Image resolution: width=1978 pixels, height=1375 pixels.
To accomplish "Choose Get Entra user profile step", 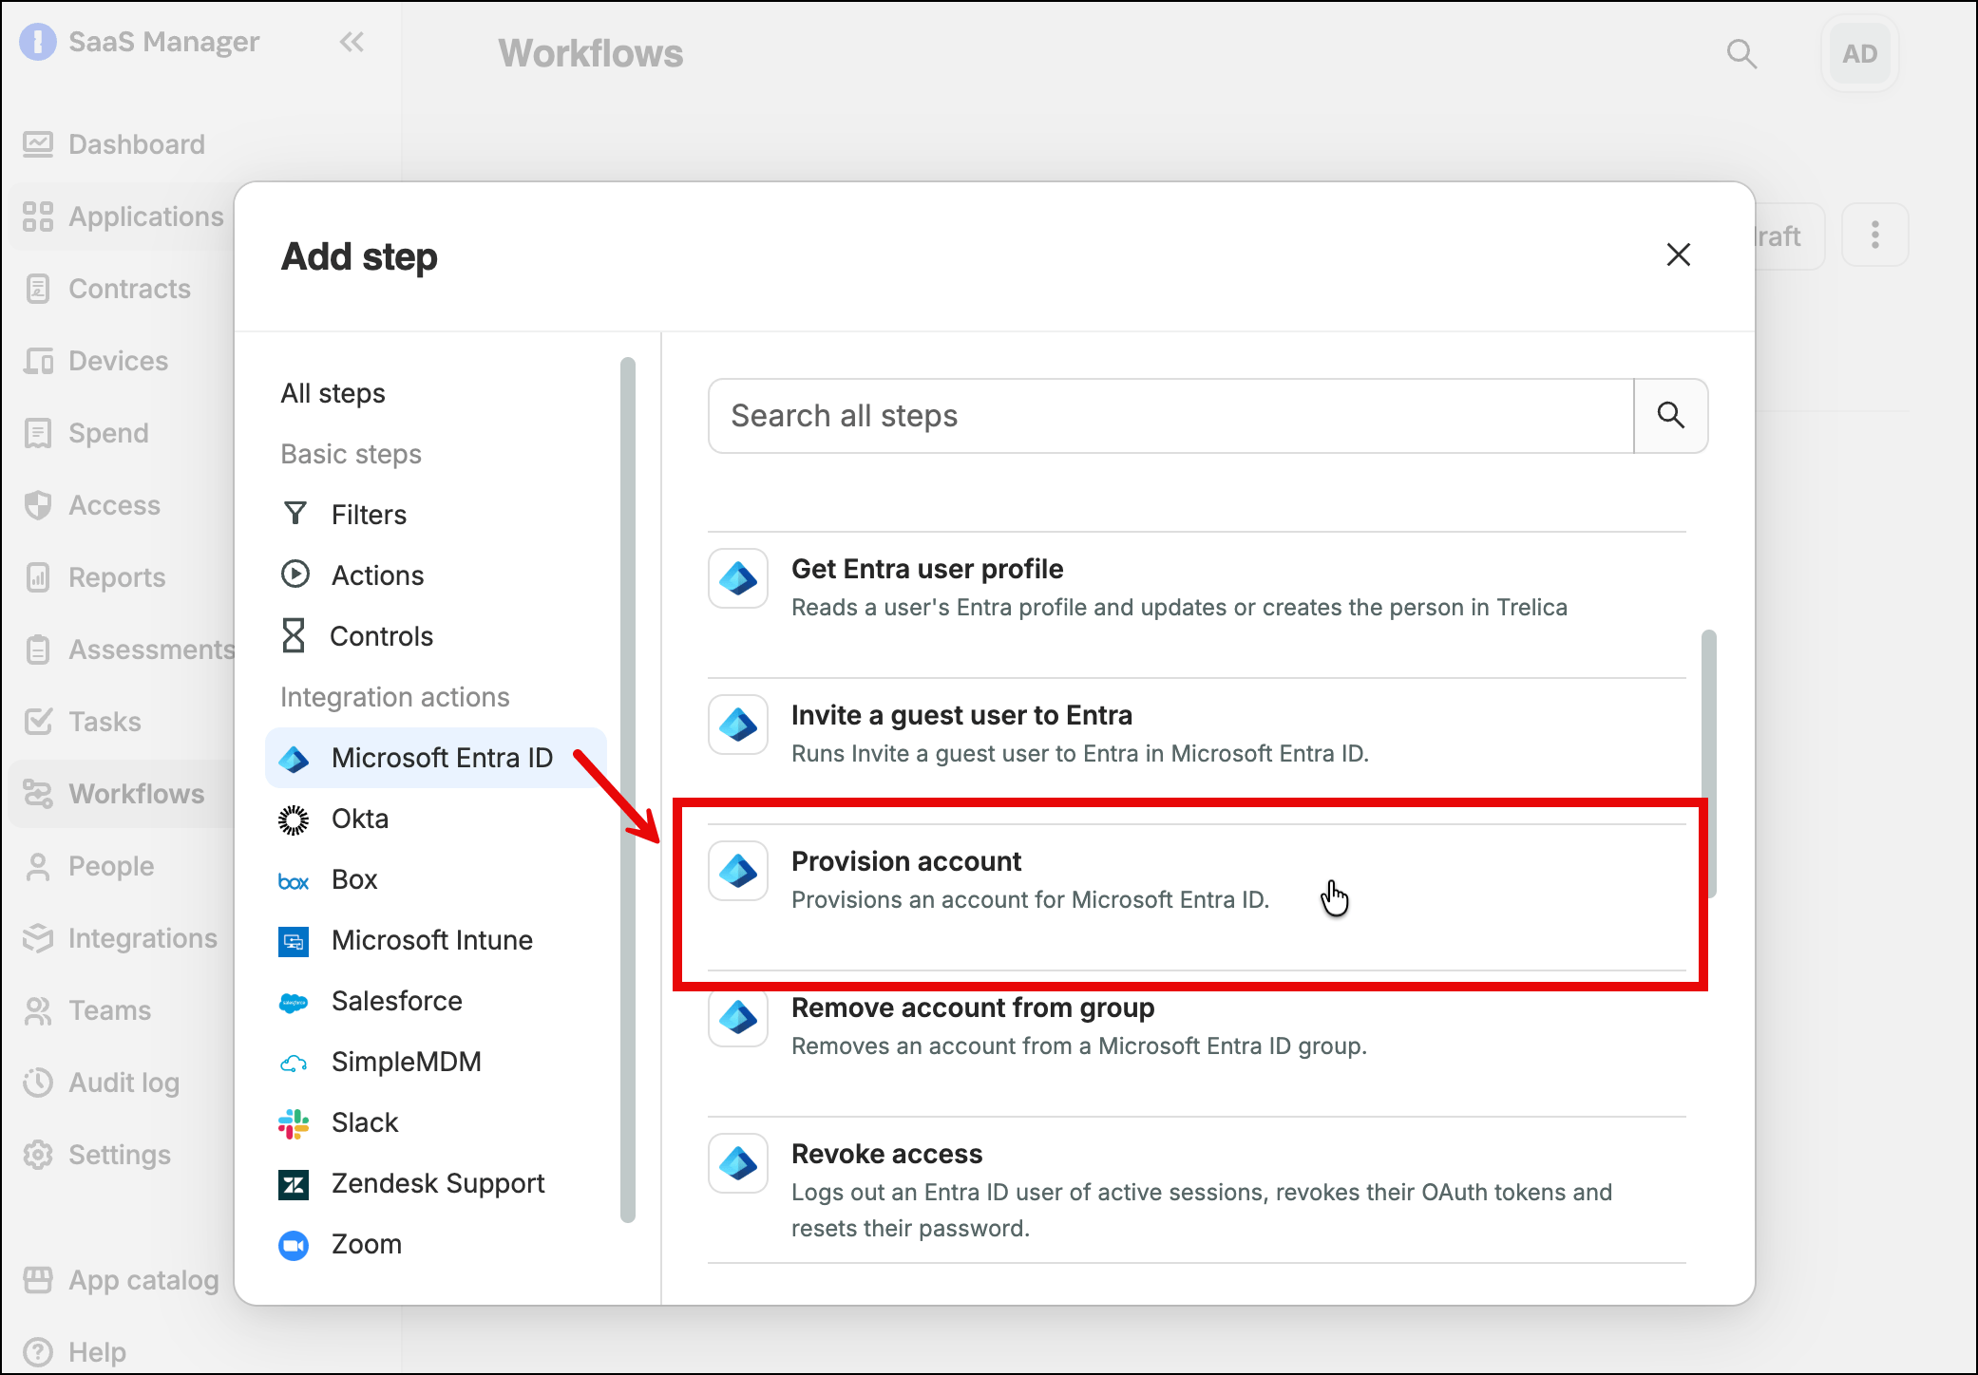I will click(1197, 605).
